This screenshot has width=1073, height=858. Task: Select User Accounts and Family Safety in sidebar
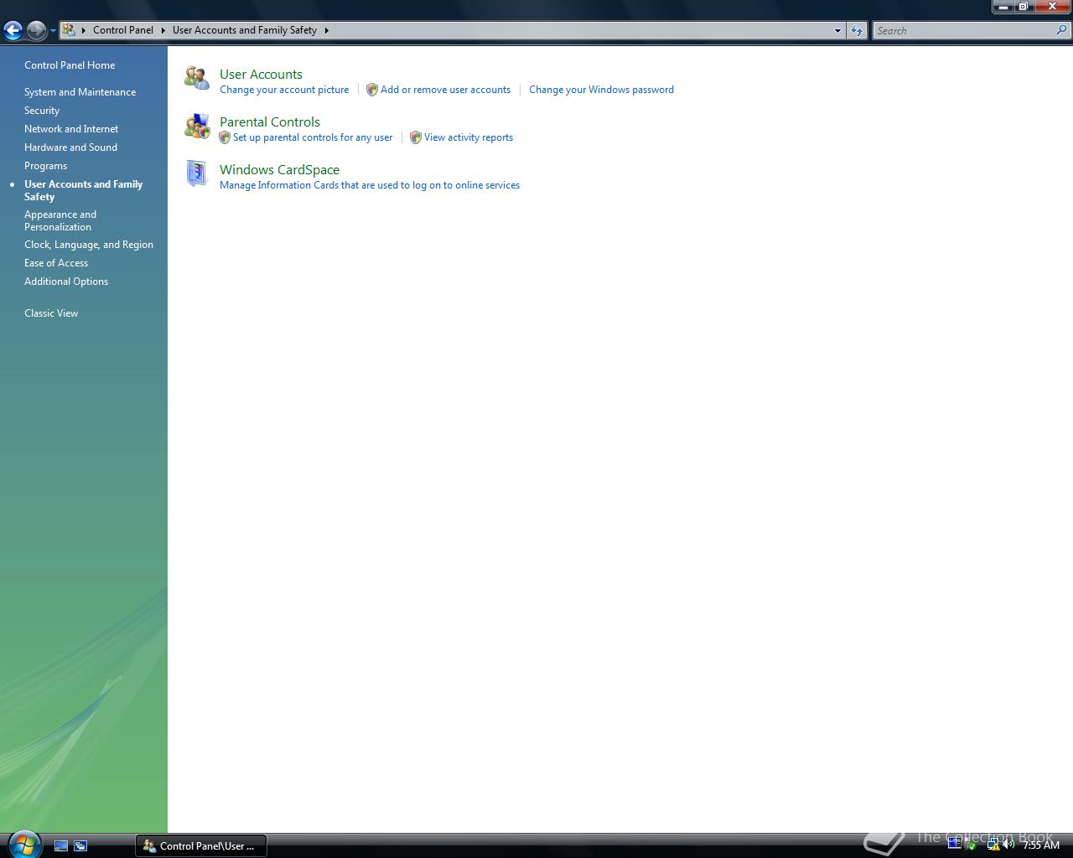pyautogui.click(x=83, y=190)
